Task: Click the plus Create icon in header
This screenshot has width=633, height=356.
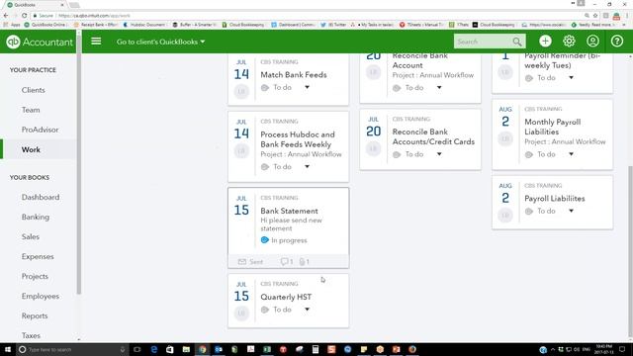Action: (545, 42)
